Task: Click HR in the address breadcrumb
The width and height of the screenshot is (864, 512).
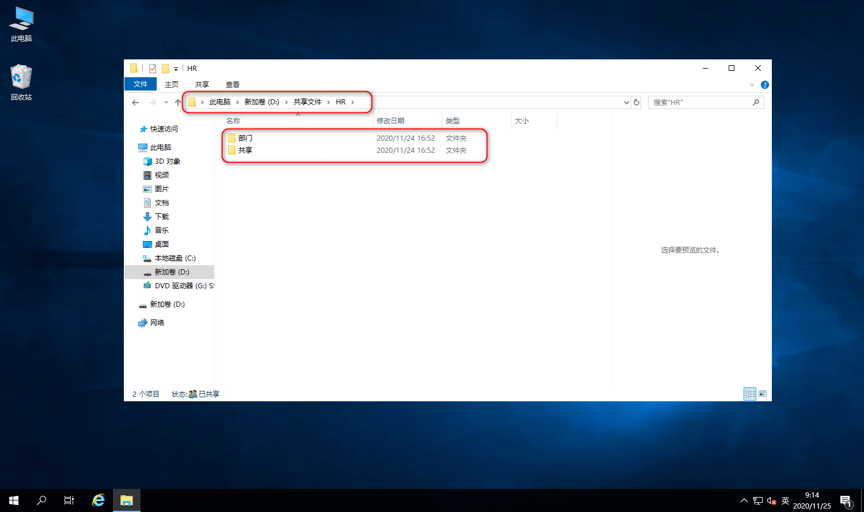Action: 340,102
